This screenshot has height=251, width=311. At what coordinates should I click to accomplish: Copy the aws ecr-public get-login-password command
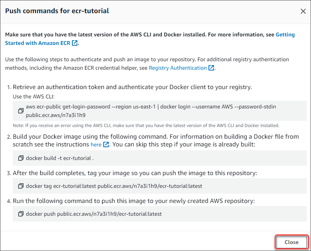click(x=21, y=111)
